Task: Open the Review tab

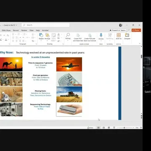Action: point(24,30)
